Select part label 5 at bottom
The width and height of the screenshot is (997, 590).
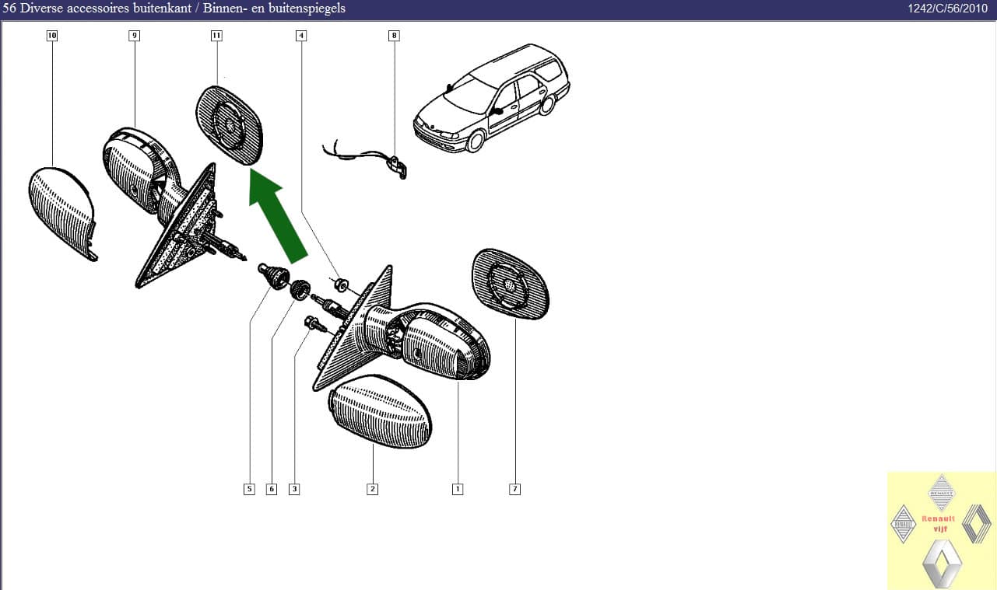coord(249,489)
